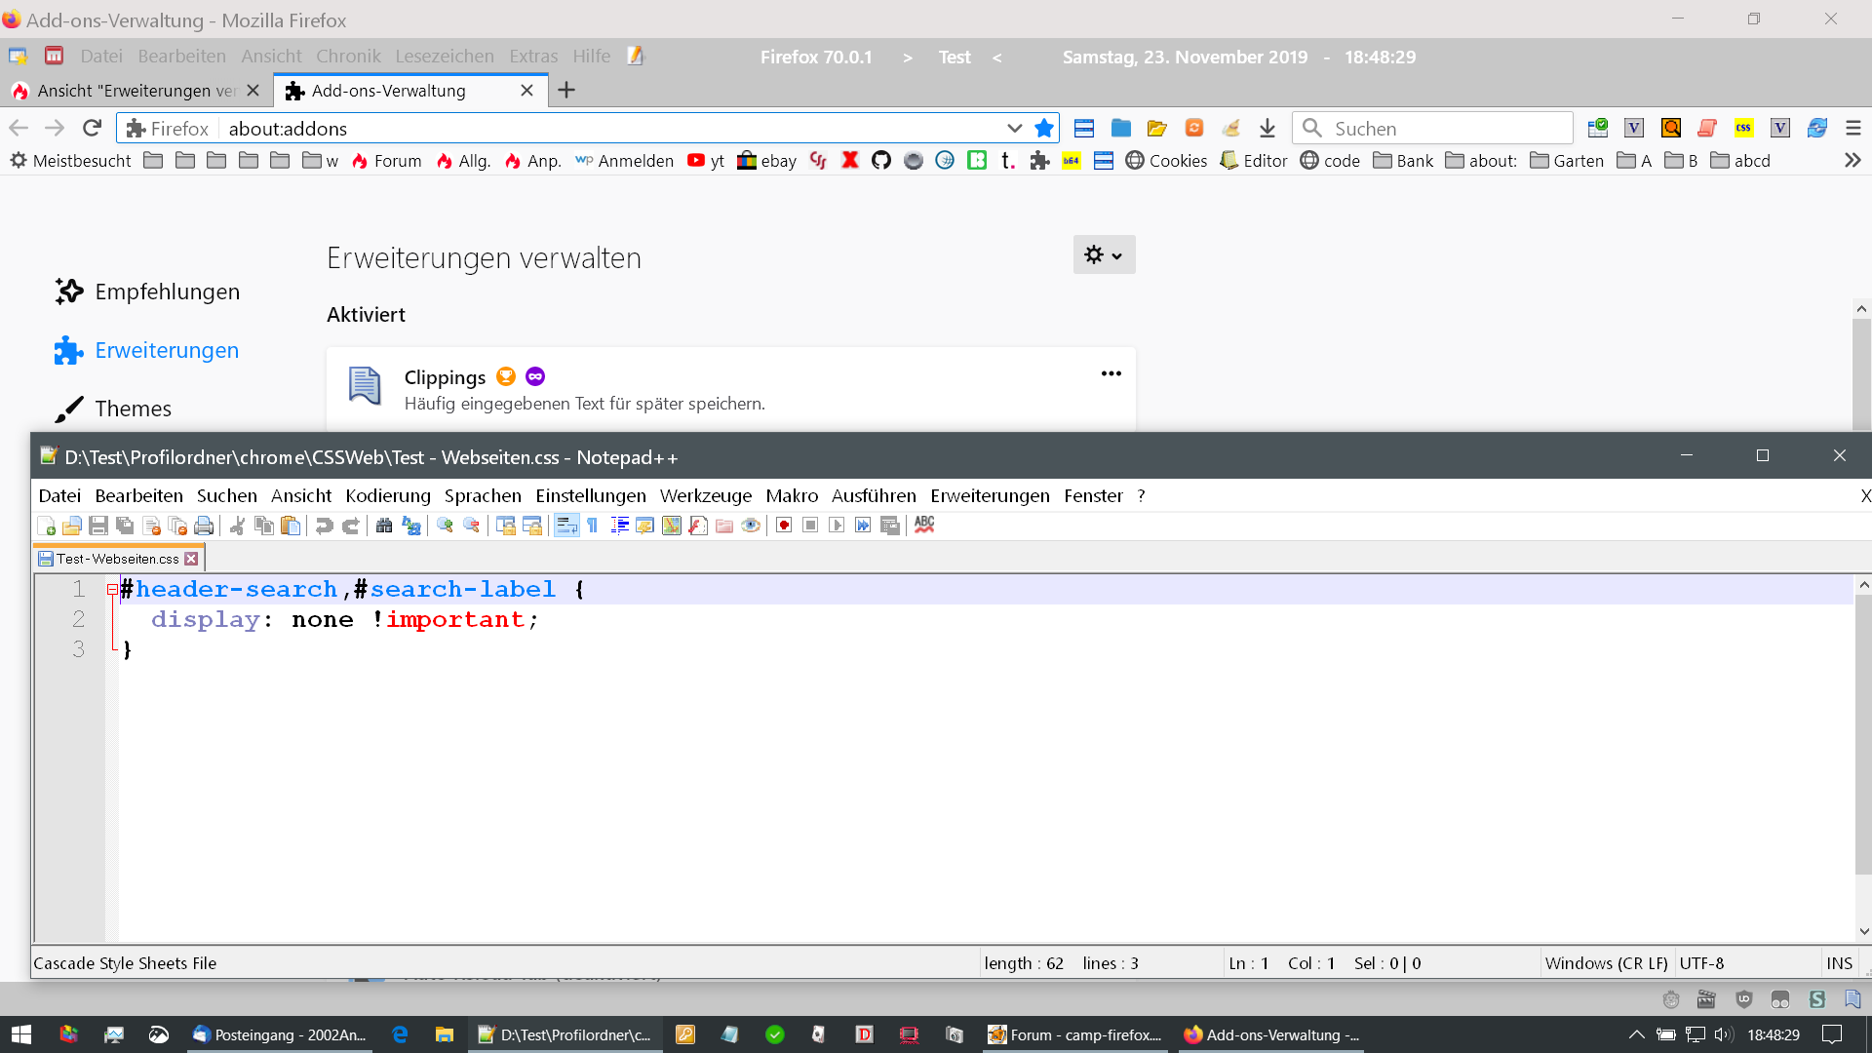Viewport: 1872px width, 1053px height.
Task: Click the Firefox reload page icon
Action: [x=92, y=128]
